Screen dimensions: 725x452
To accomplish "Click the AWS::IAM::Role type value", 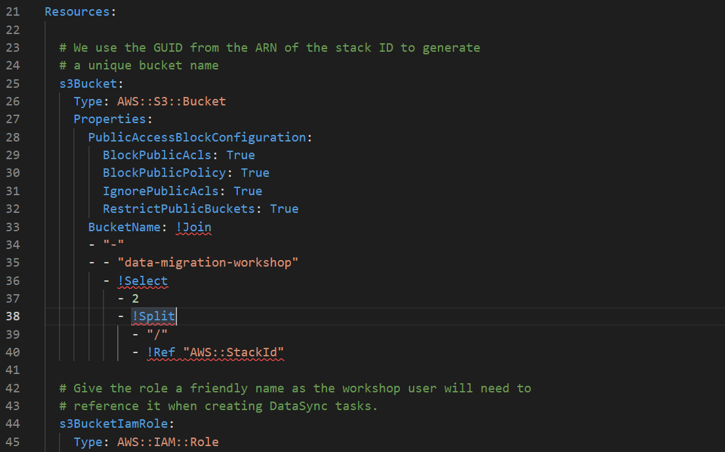I will point(168,442).
